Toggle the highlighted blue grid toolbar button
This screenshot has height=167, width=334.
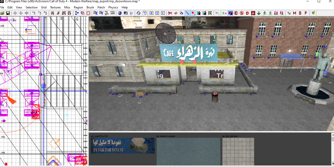230,13
